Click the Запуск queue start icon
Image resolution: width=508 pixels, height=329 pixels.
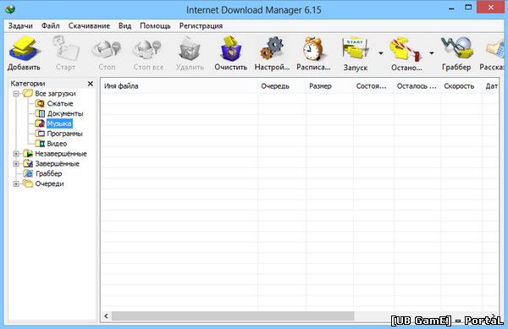tap(355, 49)
